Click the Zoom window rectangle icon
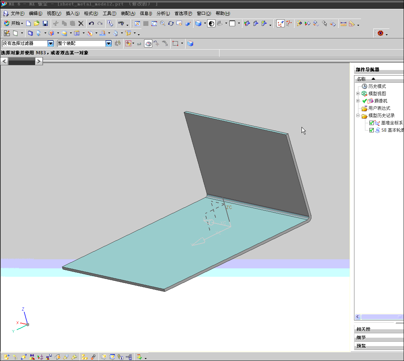Image resolution: width=404 pixels, height=361 pixels. click(x=154, y=23)
